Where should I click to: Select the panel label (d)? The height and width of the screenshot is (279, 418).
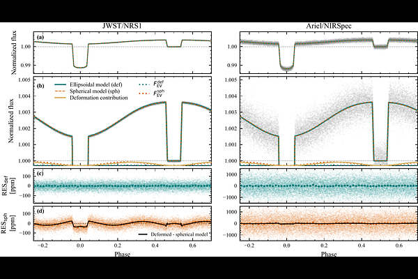coord(40,212)
